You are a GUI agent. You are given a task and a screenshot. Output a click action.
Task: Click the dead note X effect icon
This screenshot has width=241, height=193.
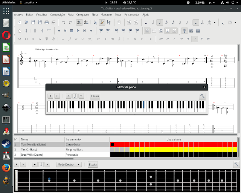click(20, 39)
